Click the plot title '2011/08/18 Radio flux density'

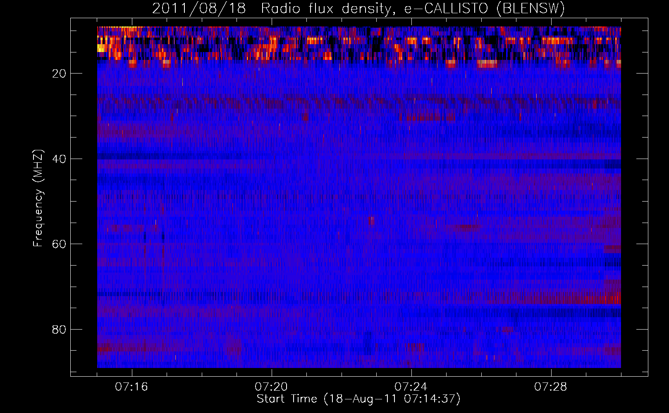[x=358, y=8]
